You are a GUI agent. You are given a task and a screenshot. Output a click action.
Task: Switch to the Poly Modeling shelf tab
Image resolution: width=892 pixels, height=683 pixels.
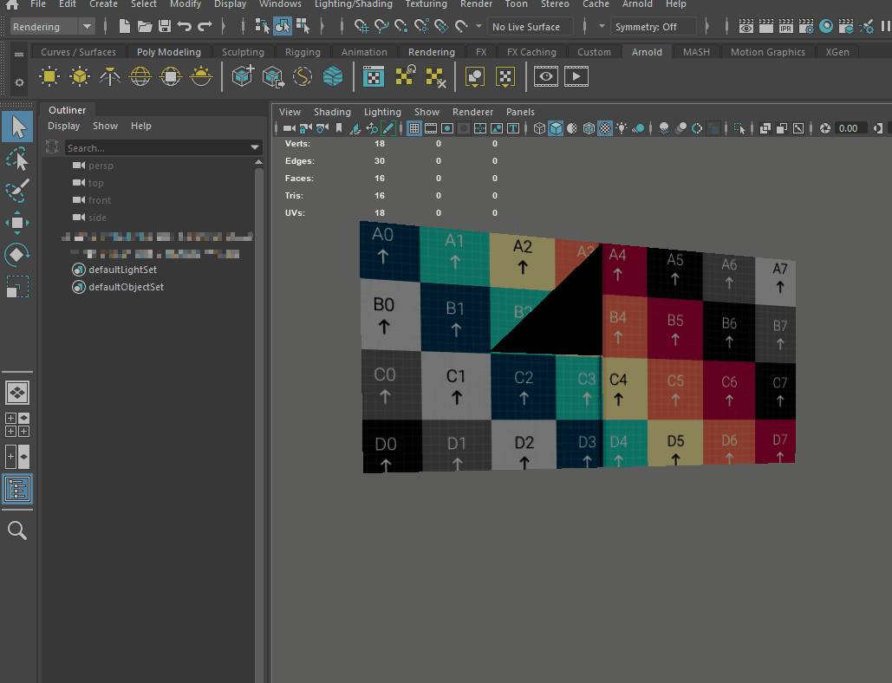click(x=168, y=52)
